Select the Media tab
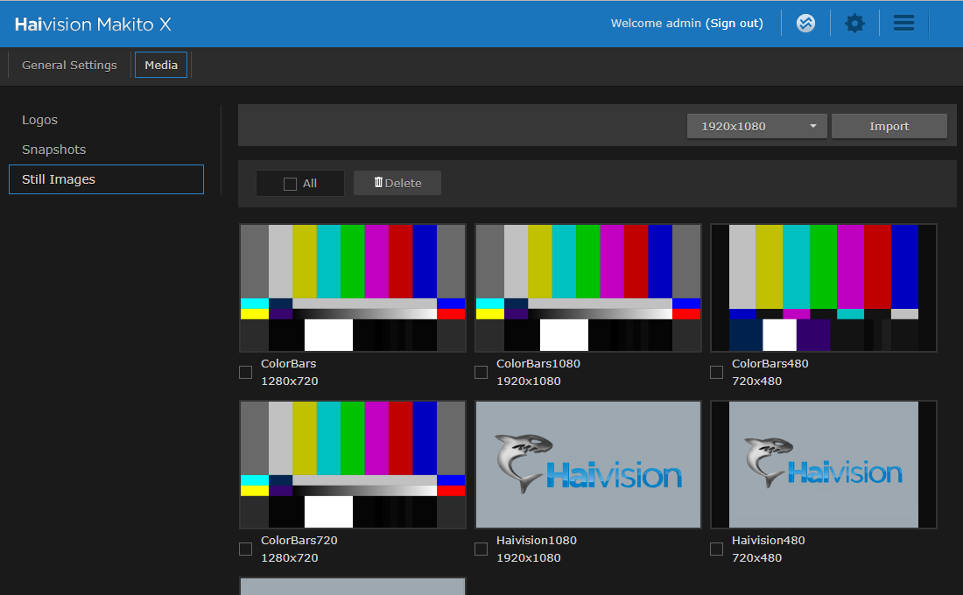Image resolution: width=963 pixels, height=595 pixels. pyautogui.click(x=160, y=64)
